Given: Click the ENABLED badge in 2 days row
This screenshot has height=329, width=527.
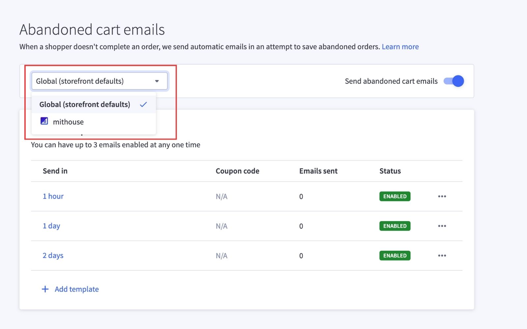Looking at the screenshot, I should pos(395,256).
